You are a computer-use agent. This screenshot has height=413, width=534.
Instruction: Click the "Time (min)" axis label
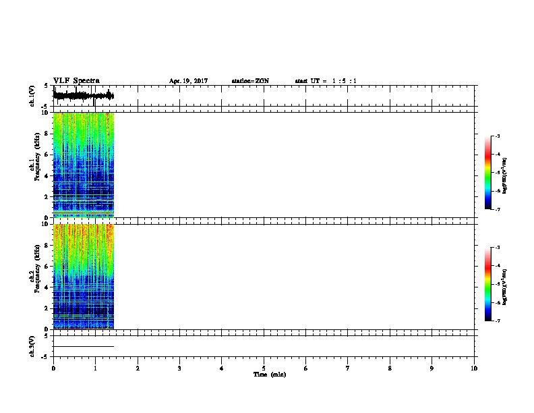pos(270,375)
